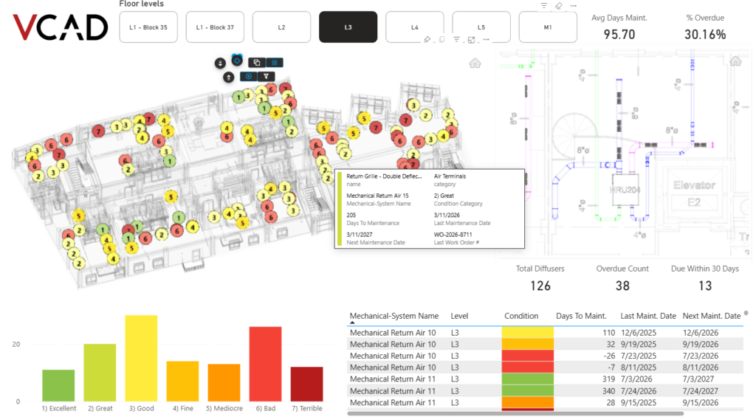Click the overlapping squares icon in viewer toolbar

[256, 62]
